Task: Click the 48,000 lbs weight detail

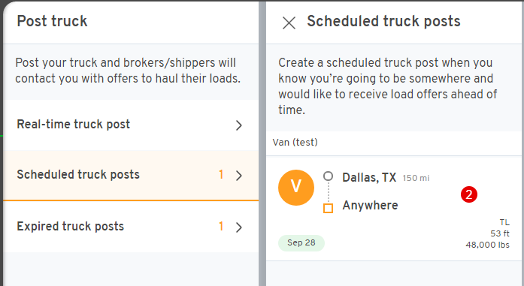Action: [x=488, y=245]
